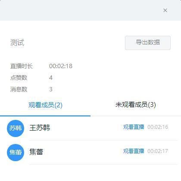
Task: Open the 未观看成员(3) tab
Action: pos(136,105)
